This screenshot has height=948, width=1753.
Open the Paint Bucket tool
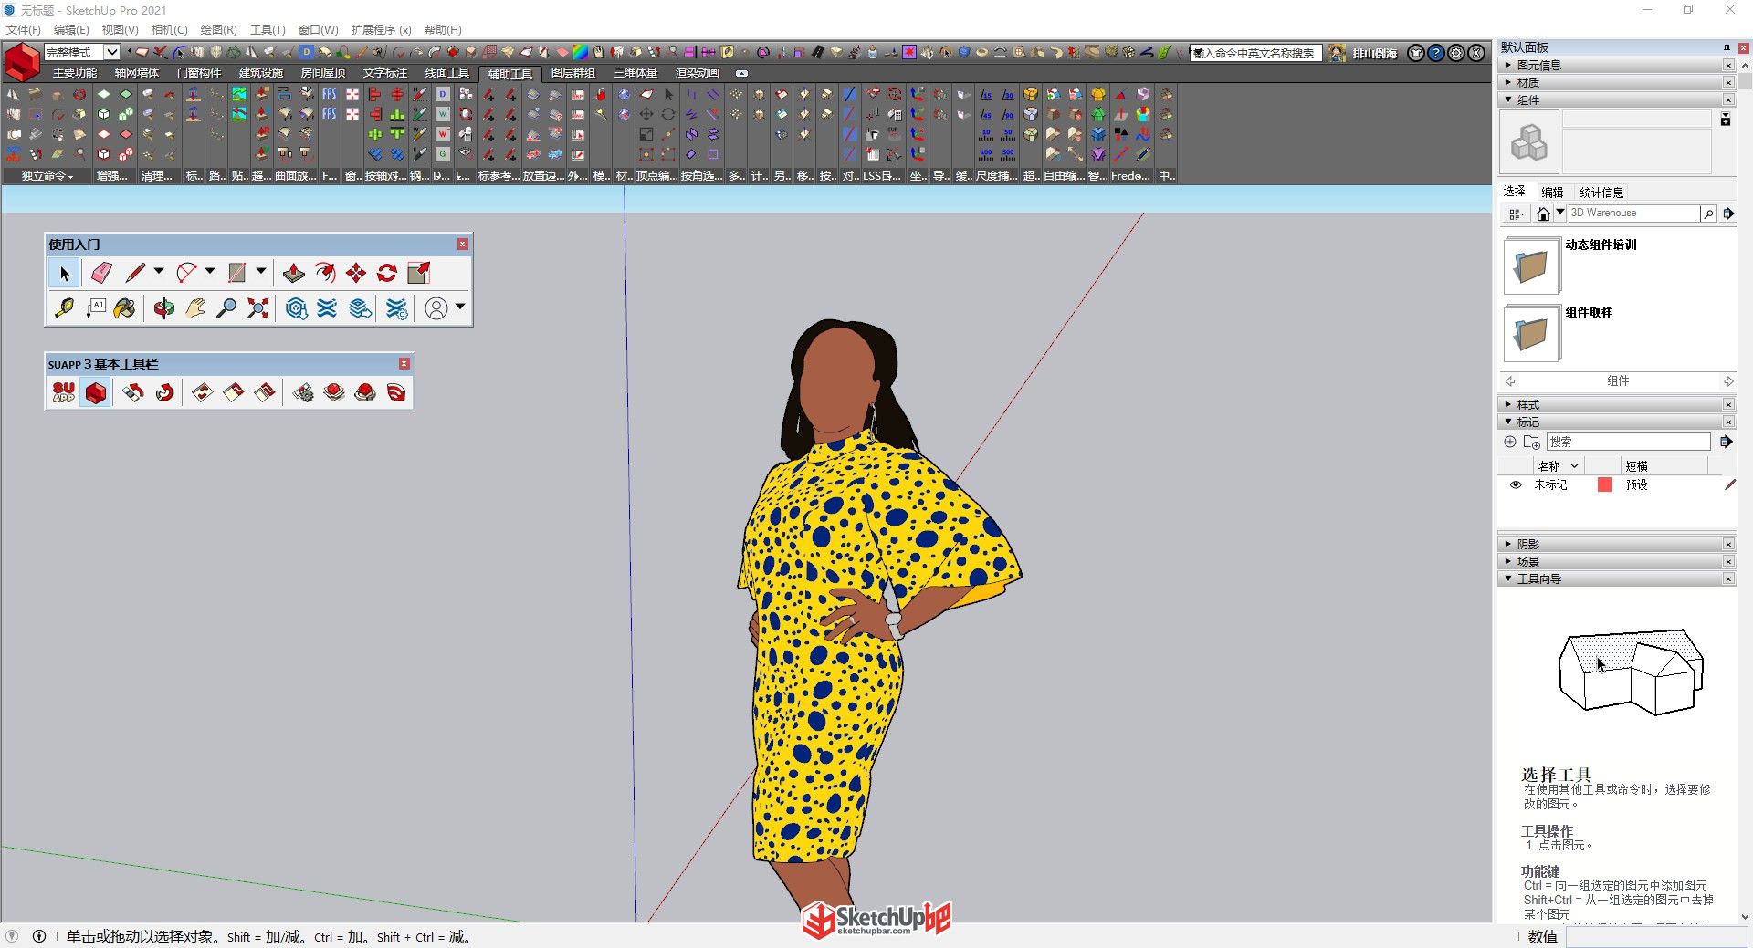pos(125,308)
